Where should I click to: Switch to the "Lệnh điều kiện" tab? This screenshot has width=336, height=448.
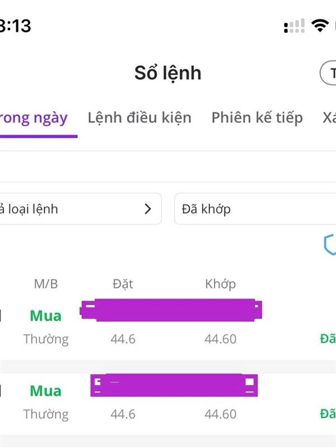[x=139, y=118]
